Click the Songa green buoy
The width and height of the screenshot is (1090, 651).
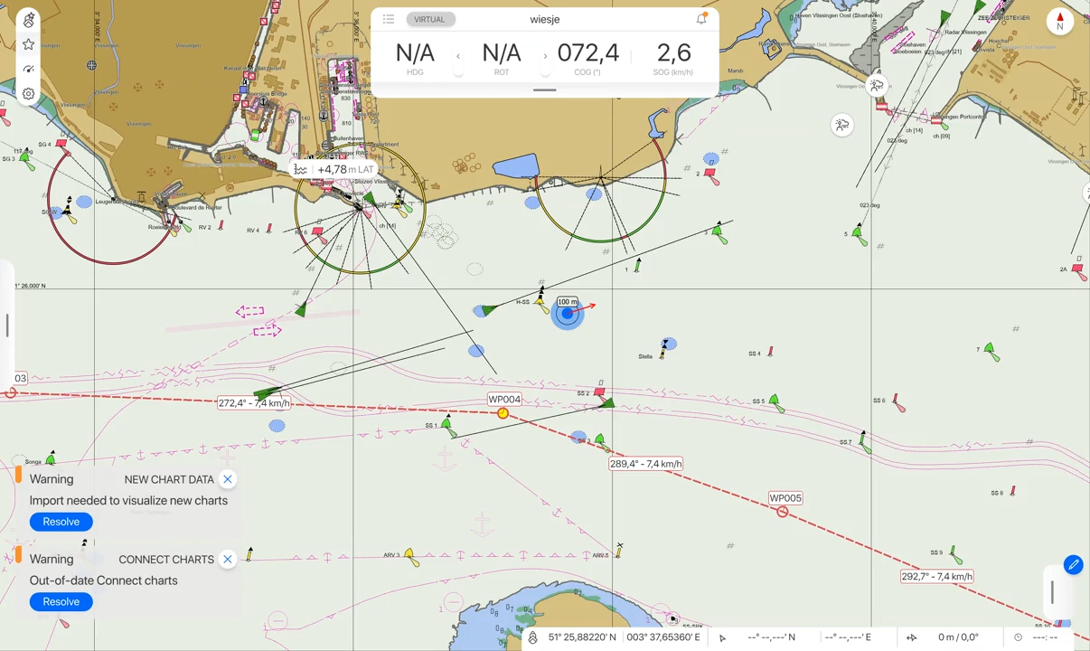pos(52,458)
